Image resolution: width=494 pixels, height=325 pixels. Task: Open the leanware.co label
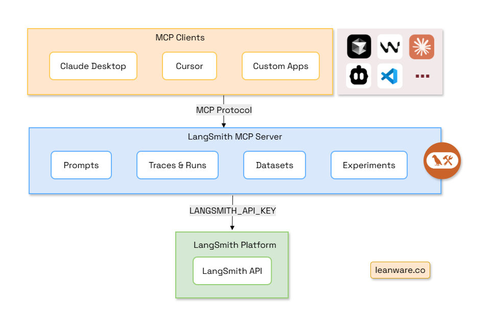coord(400,270)
